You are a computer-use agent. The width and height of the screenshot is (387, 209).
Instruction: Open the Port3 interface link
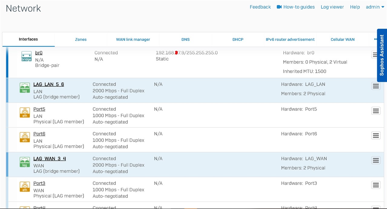point(39,184)
